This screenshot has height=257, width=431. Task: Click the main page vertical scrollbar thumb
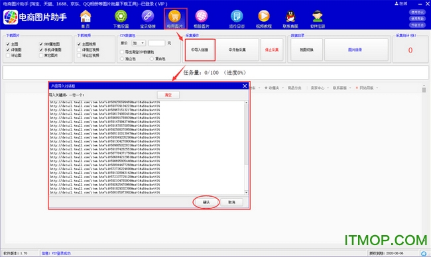pos(424,90)
